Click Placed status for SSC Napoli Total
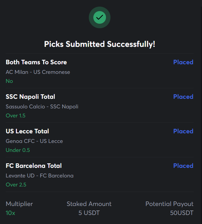 (183, 97)
